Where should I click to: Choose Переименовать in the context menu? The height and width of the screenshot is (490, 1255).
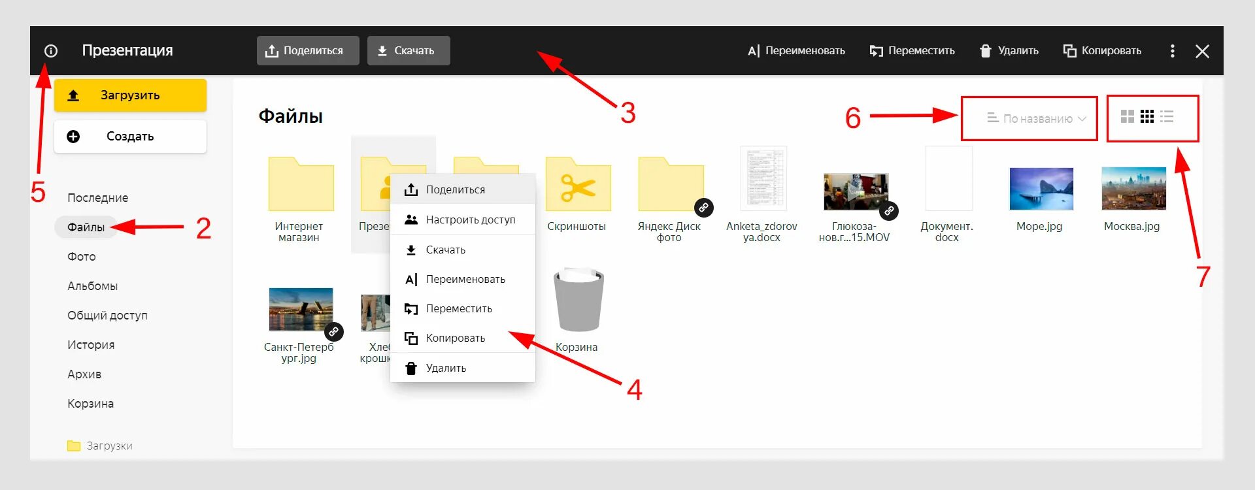tap(463, 279)
